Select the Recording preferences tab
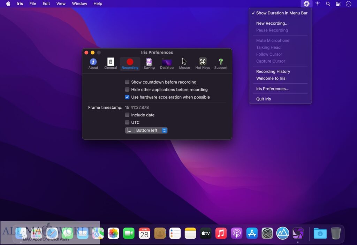Image resolution: width=357 pixels, height=245 pixels. 130,63
